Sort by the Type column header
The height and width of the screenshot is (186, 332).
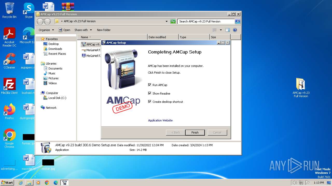[x=194, y=37]
